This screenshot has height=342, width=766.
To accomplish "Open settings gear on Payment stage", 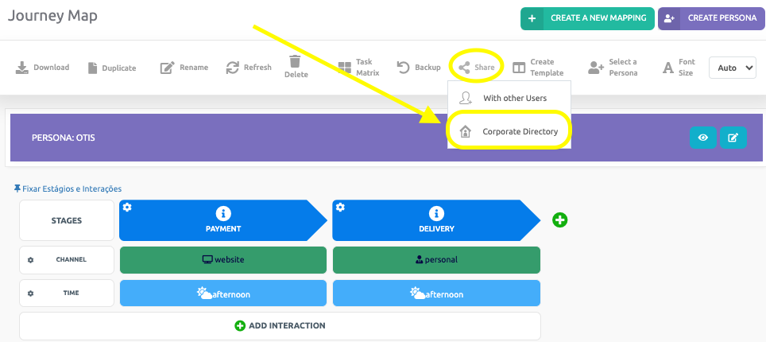I will (127, 208).
